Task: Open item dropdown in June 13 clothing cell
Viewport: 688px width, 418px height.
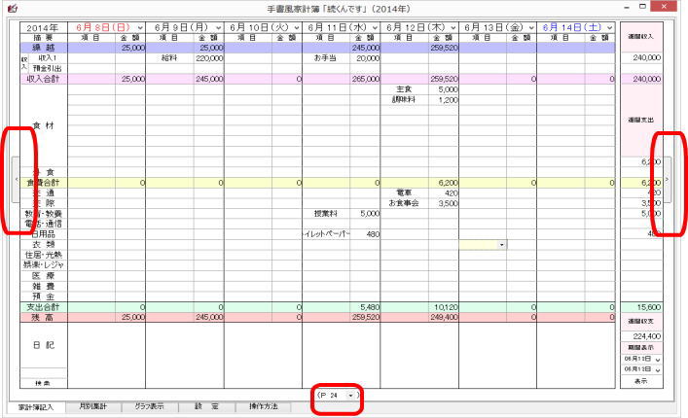Action: (502, 244)
